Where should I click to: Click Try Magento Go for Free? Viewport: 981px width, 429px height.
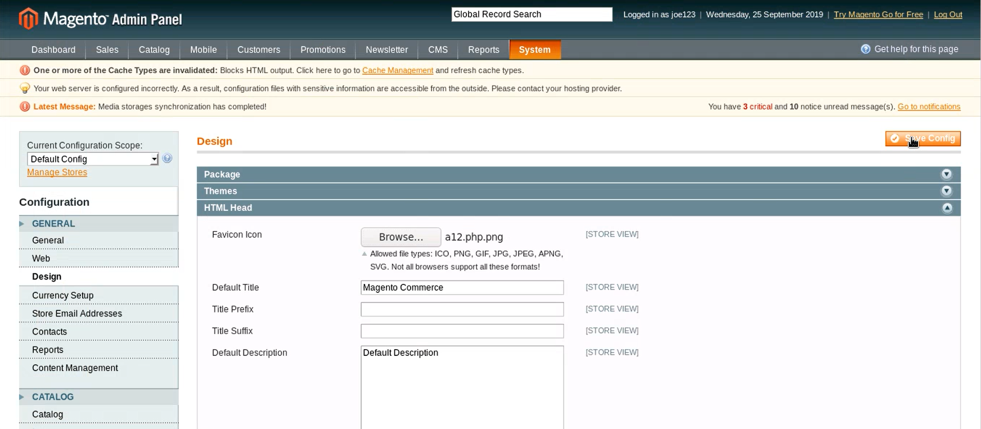[x=878, y=15]
